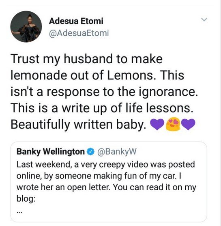Open Adesua Etomi's round profile picture
The image size is (221, 226).
26,26
